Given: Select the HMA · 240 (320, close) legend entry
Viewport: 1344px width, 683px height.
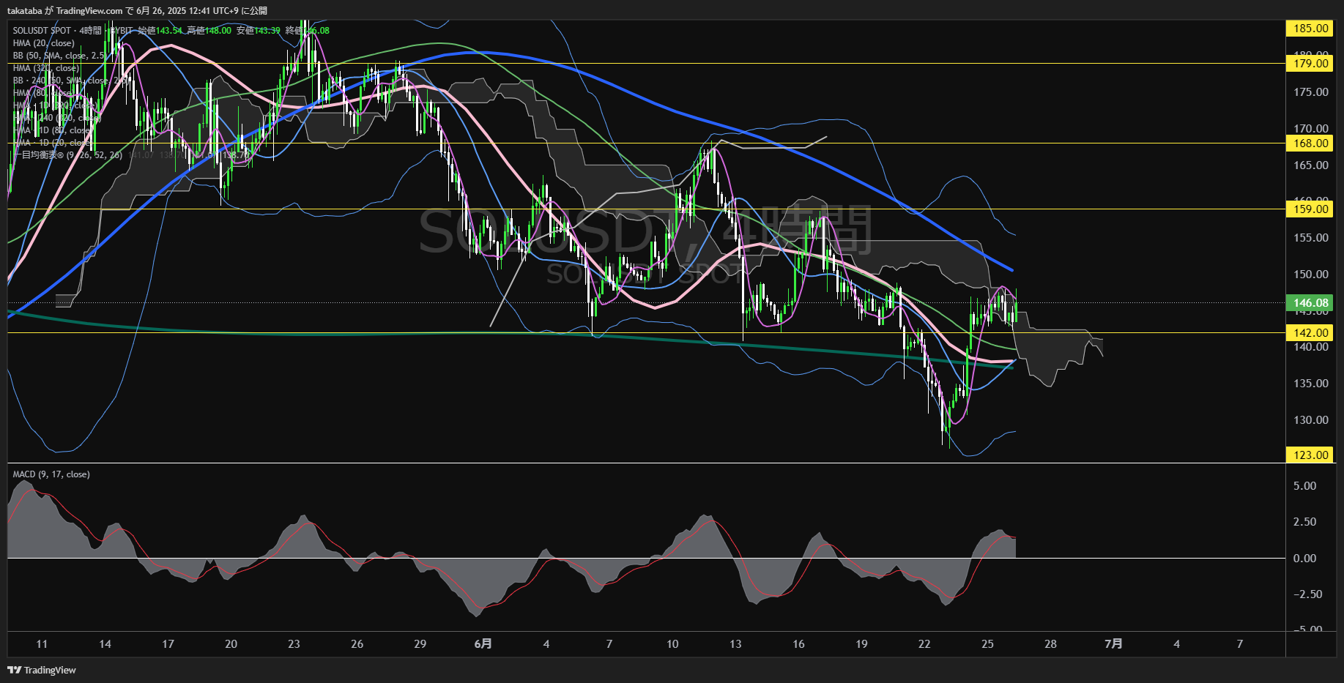Looking at the screenshot, I should (x=56, y=118).
